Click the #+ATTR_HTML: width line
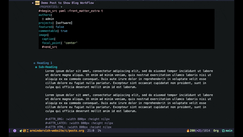 click(x=78, y=127)
